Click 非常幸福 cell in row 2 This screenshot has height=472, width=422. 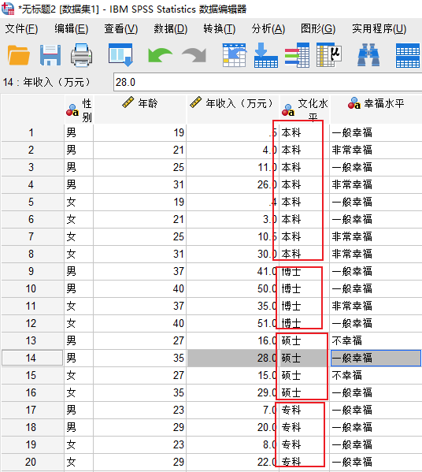coord(376,150)
